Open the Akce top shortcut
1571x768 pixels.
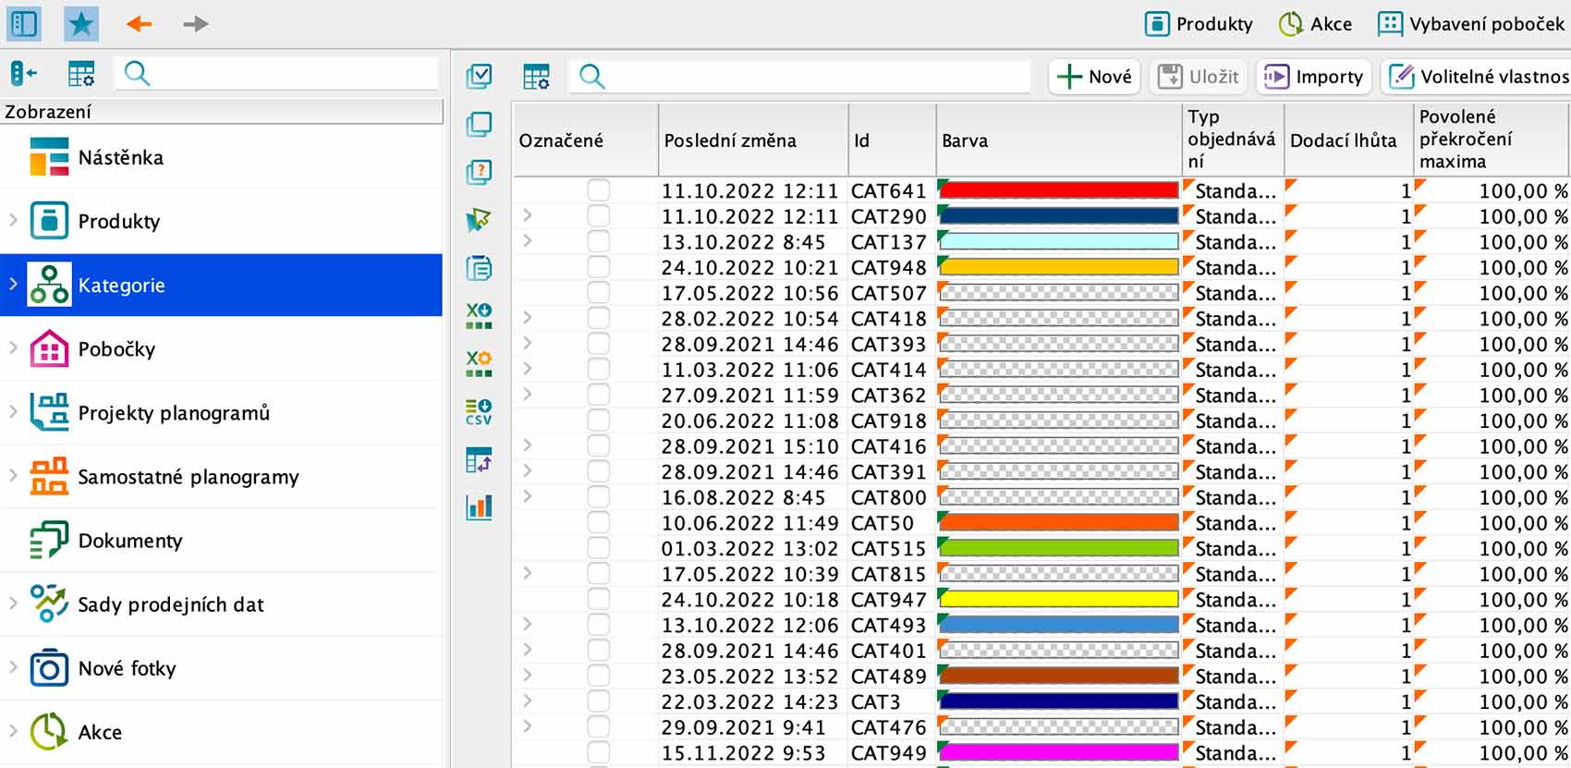(x=1315, y=24)
